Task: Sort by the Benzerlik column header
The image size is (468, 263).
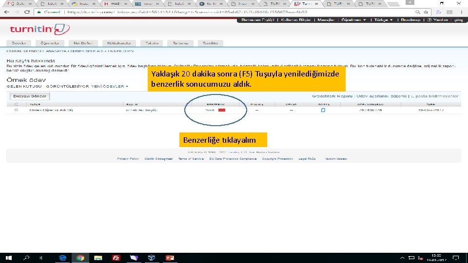Action: (215, 104)
